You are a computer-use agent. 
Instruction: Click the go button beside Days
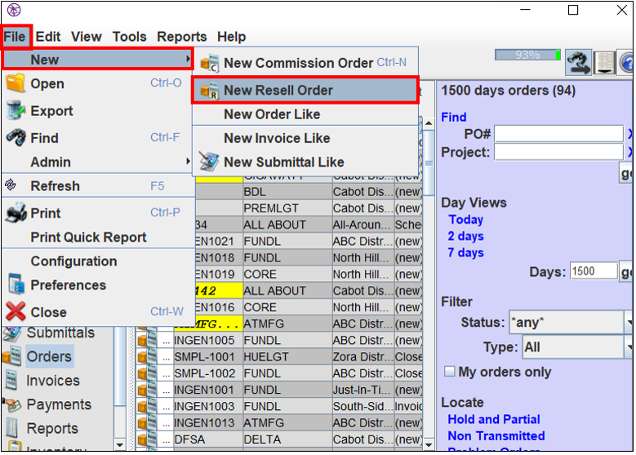tap(626, 271)
